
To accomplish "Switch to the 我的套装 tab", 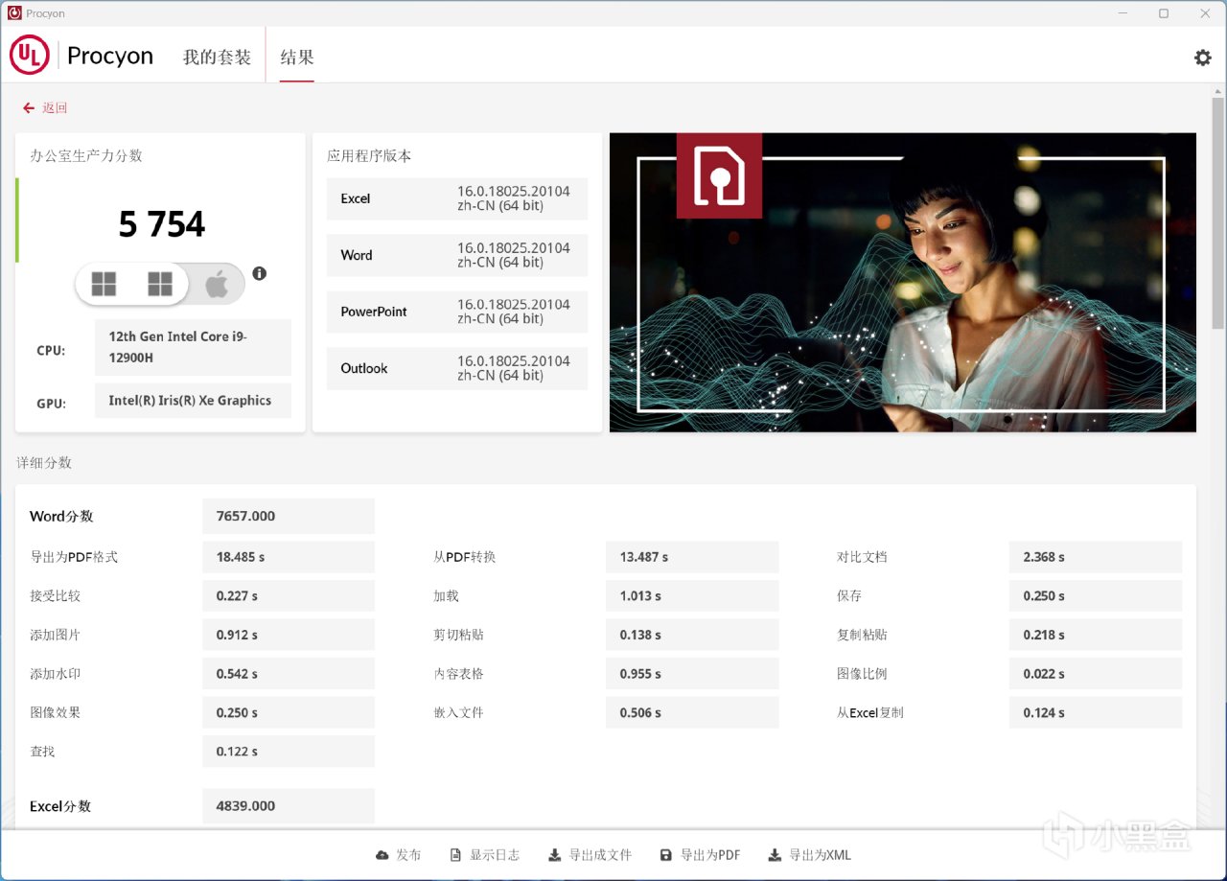I will point(217,58).
